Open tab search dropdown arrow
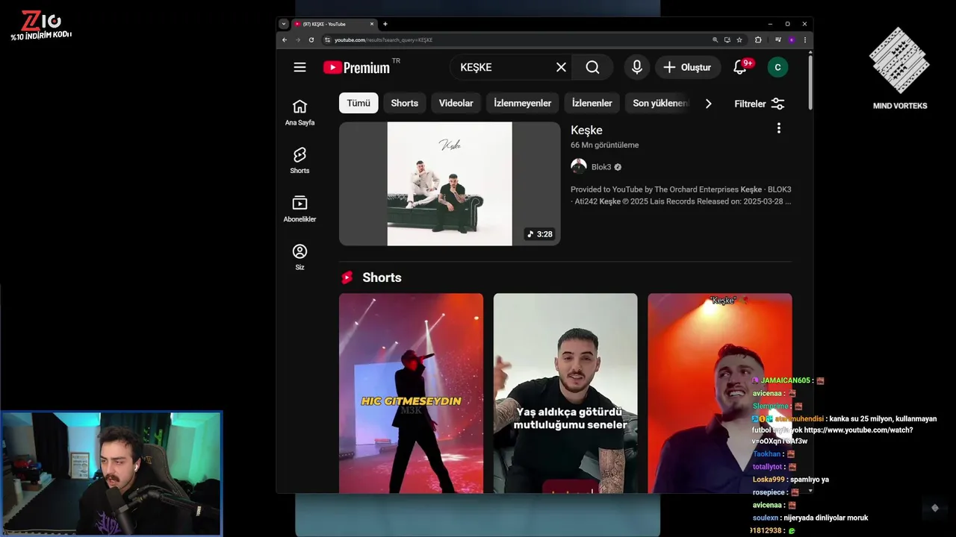Viewport: 956px width, 537px height. pyautogui.click(x=284, y=24)
